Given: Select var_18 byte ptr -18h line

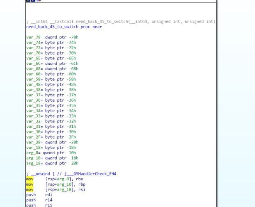Looking at the screenshot, I should (51, 148).
